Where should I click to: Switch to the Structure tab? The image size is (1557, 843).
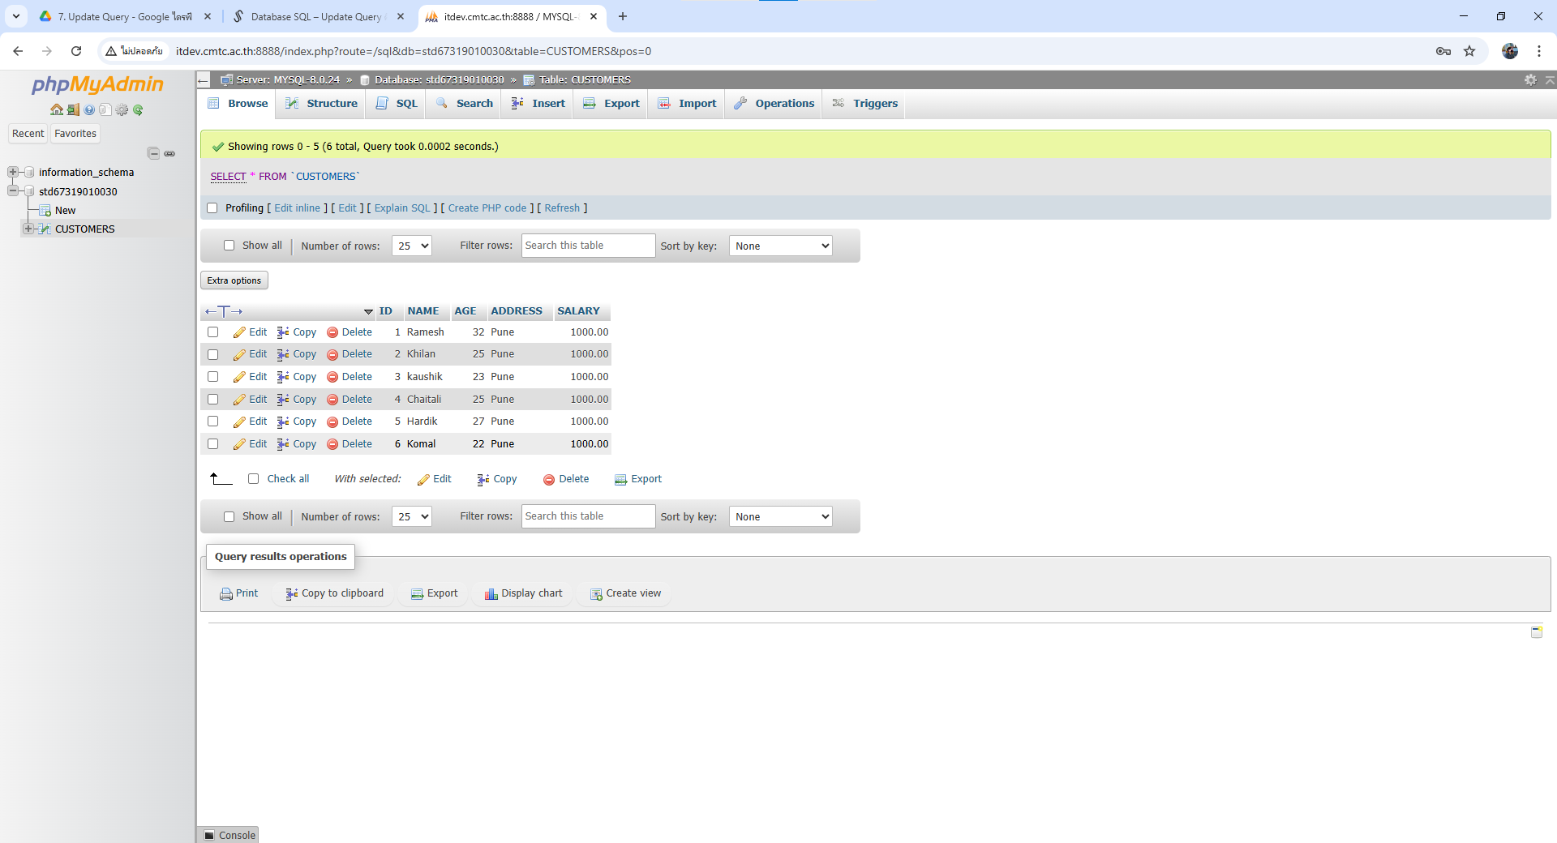pos(322,104)
